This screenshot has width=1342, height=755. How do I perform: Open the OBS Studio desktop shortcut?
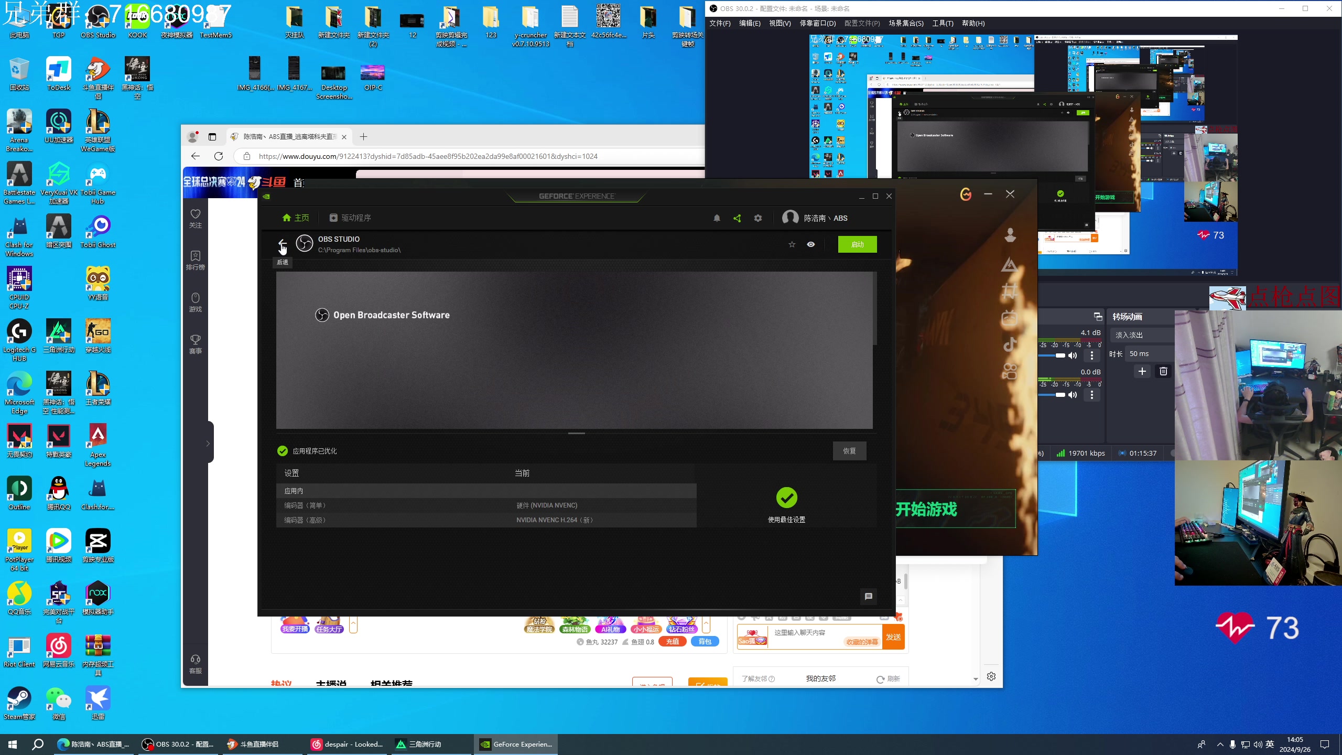(98, 22)
